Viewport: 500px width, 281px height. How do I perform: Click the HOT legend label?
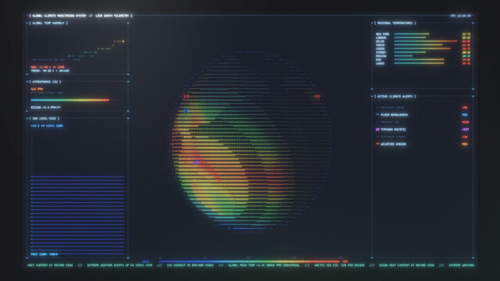pos(345,261)
